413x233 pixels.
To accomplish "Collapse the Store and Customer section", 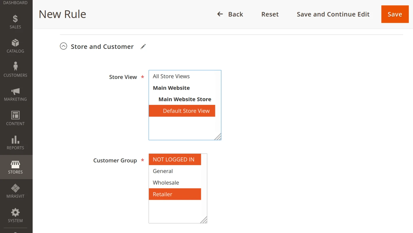I will tap(63, 46).
